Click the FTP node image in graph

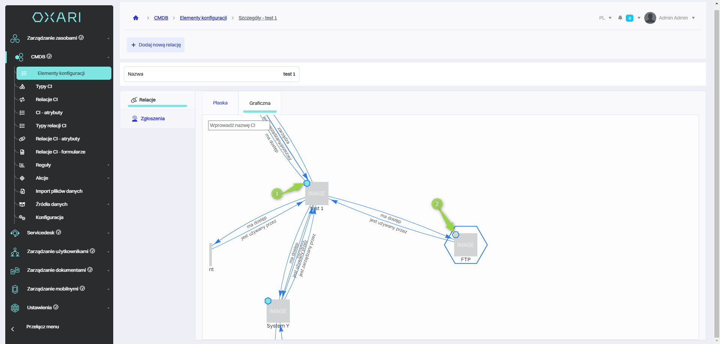(x=466, y=245)
